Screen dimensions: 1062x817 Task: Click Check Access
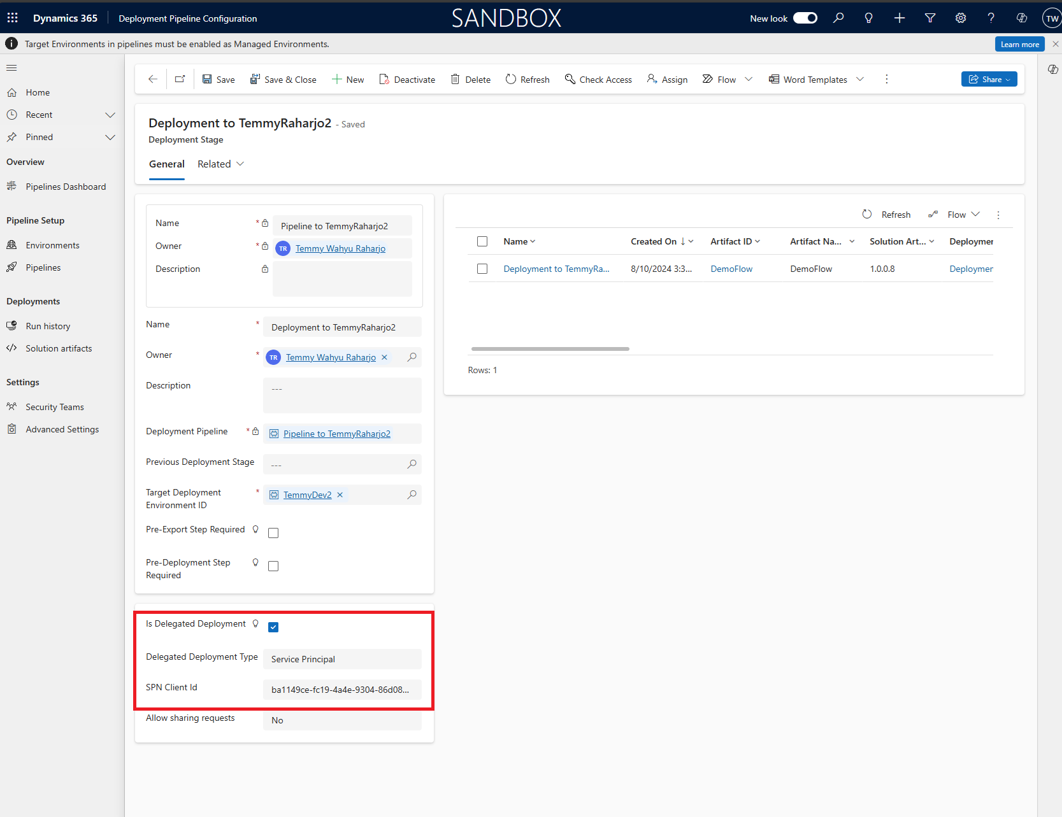click(598, 79)
